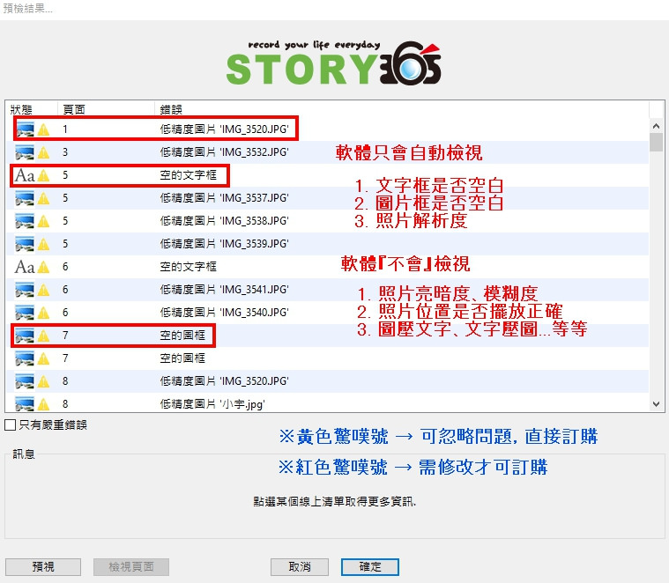Click Aa text icon on page 5 row
Viewport: 669px width, 583px height.
[x=25, y=175]
